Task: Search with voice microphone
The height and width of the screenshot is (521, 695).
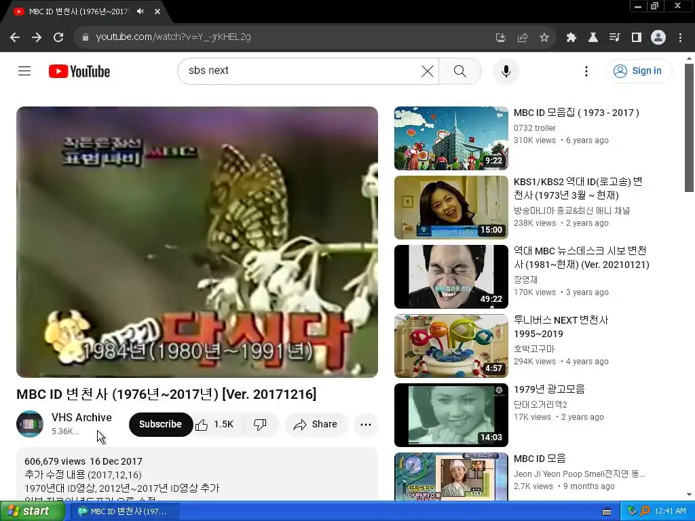Action: pos(506,71)
